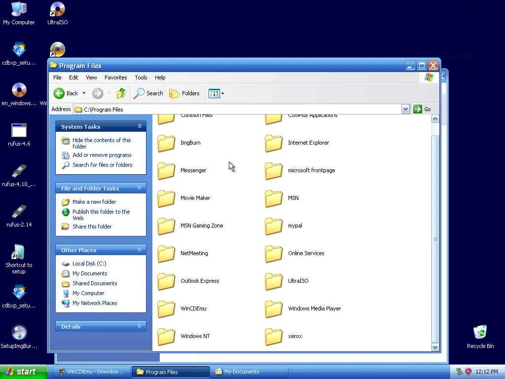Viewport: 505px width, 379px height.
Task: Collapse the File and Folder Tasks panel
Action: click(x=140, y=188)
